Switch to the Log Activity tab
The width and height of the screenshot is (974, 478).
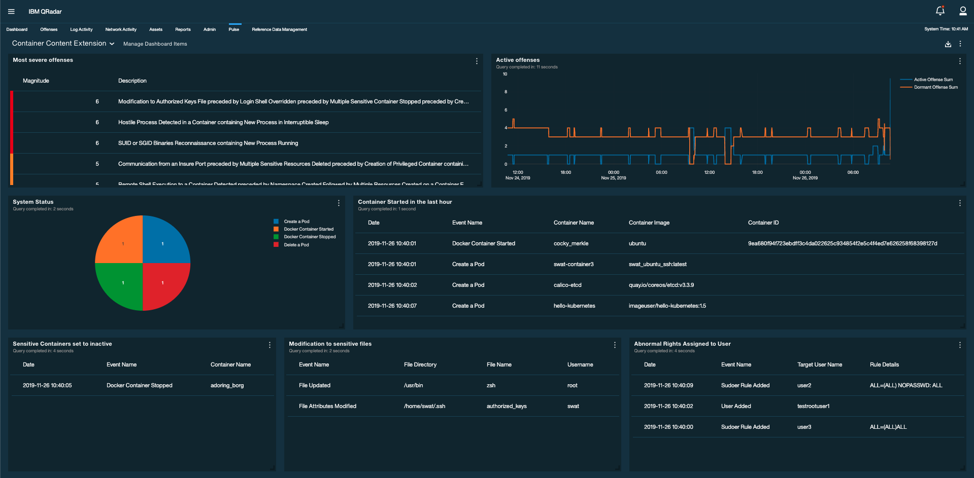click(x=81, y=29)
